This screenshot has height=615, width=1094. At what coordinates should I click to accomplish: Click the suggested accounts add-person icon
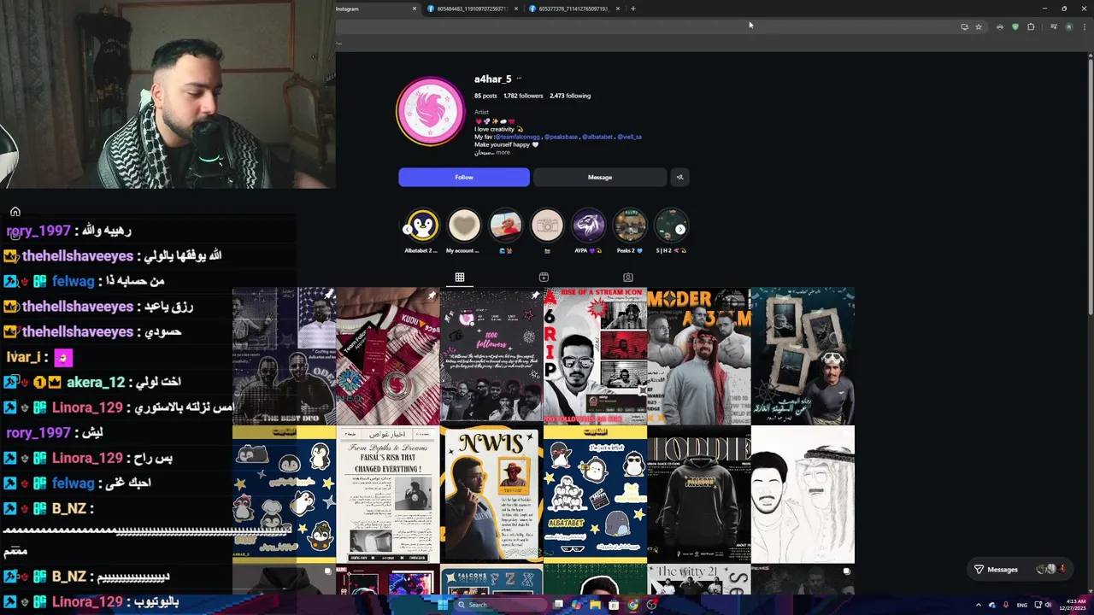[x=679, y=177]
